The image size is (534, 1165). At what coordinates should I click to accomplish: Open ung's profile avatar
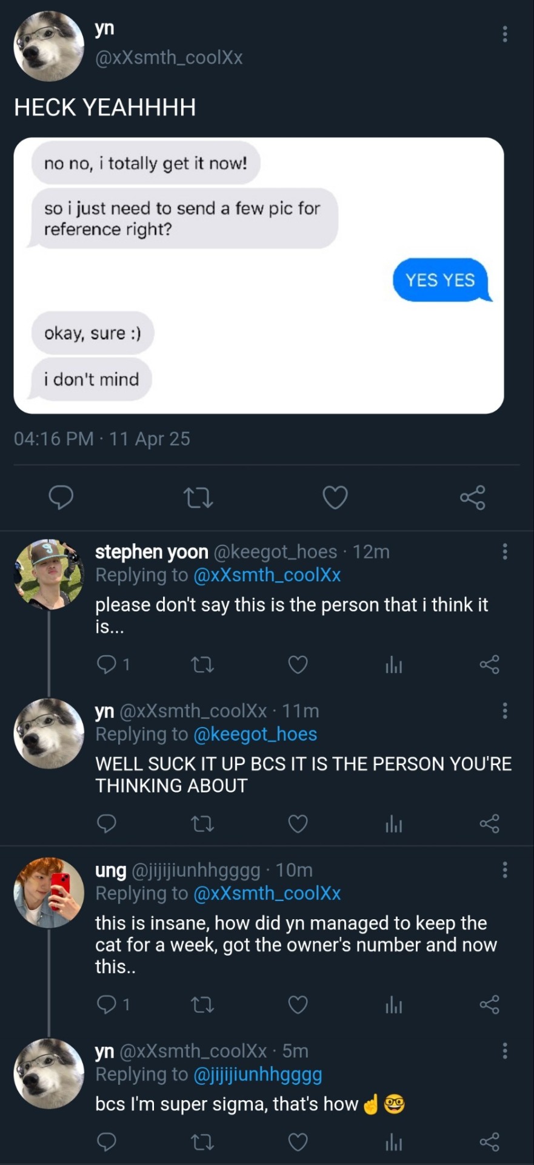(48, 893)
